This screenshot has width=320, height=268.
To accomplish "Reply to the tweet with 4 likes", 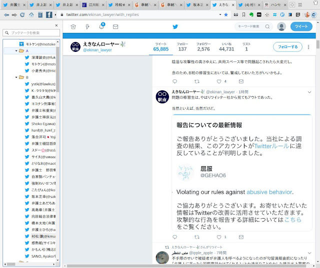I will click(174, 81).
